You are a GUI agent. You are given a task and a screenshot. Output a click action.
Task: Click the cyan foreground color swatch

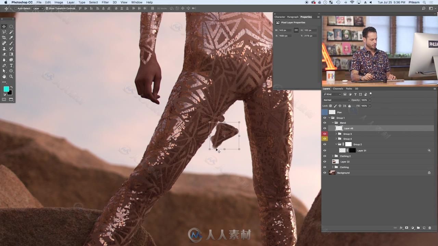6,89
